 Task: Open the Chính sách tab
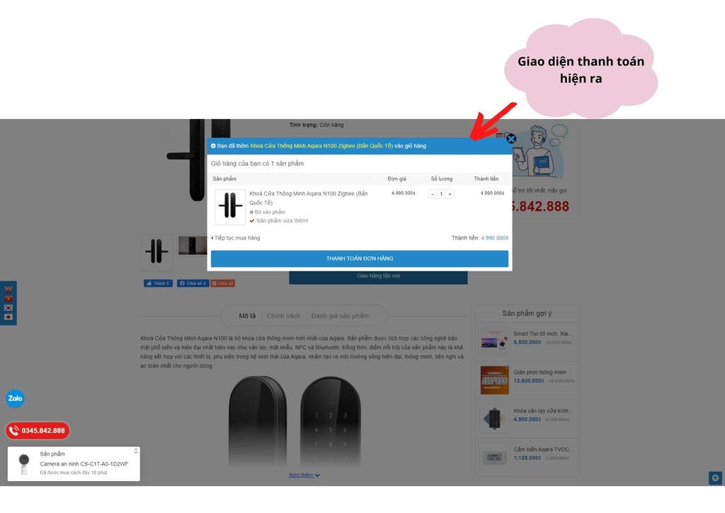click(283, 316)
